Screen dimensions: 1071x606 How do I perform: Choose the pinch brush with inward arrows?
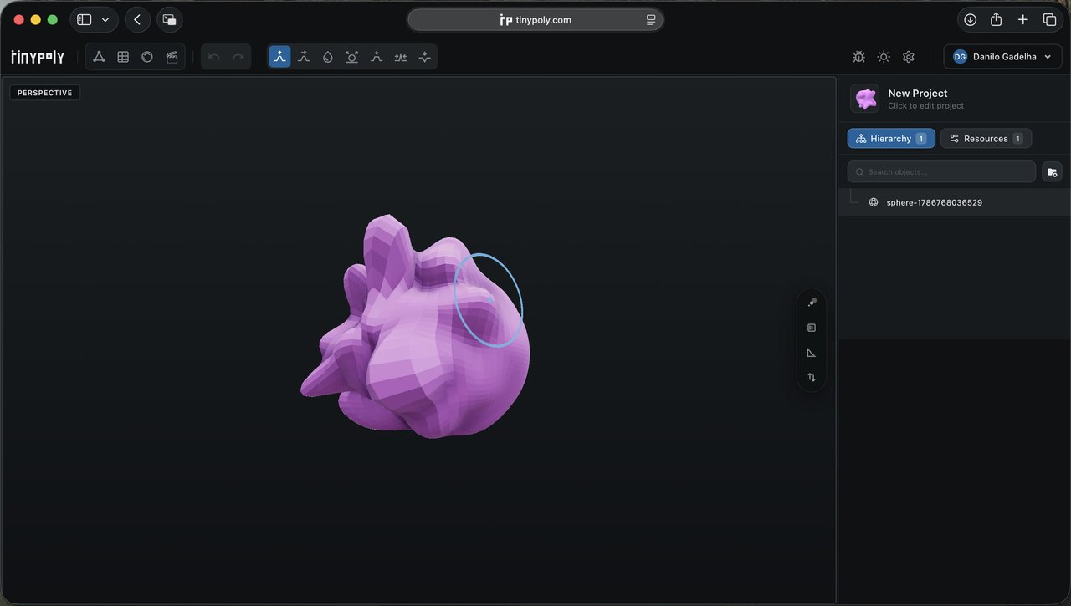pyautogui.click(x=401, y=57)
